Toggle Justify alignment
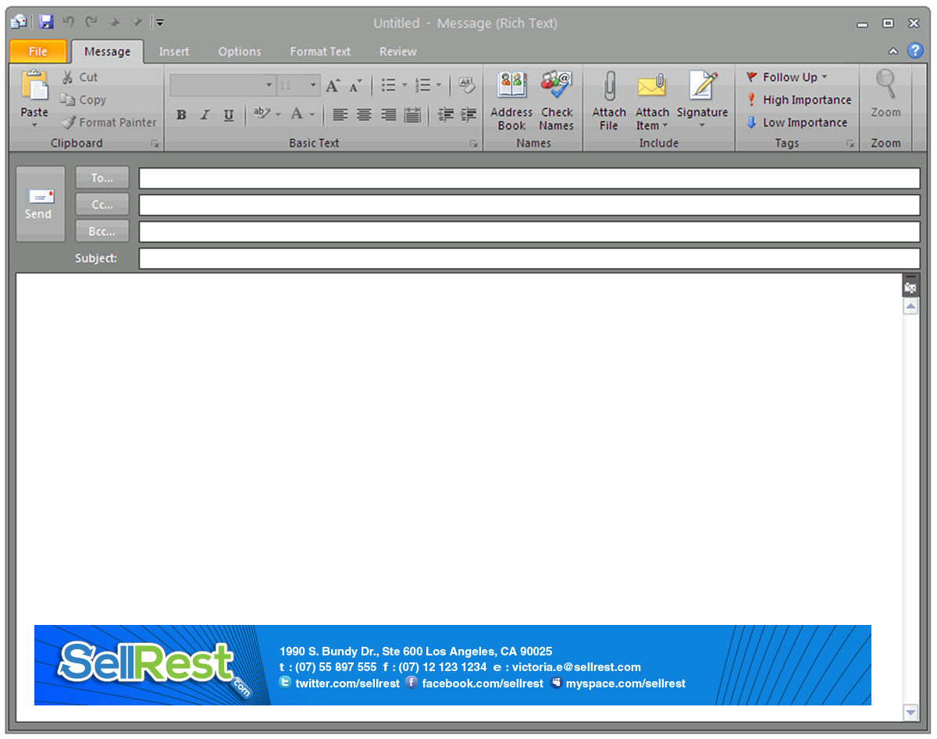The image size is (937, 739). [x=412, y=115]
